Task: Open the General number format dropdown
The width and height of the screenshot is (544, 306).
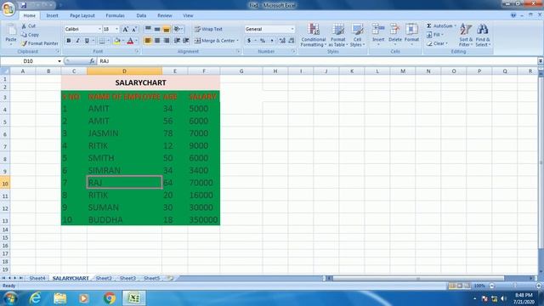Action: (292, 29)
